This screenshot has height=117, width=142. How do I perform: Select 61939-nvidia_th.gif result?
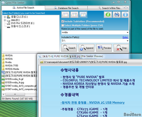14,79
